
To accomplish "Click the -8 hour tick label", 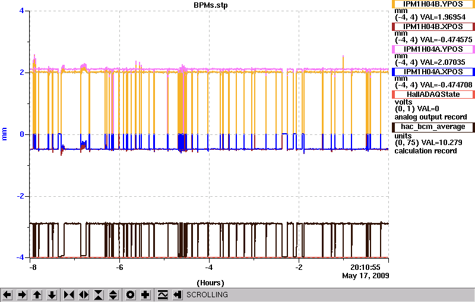I will 33,268.
